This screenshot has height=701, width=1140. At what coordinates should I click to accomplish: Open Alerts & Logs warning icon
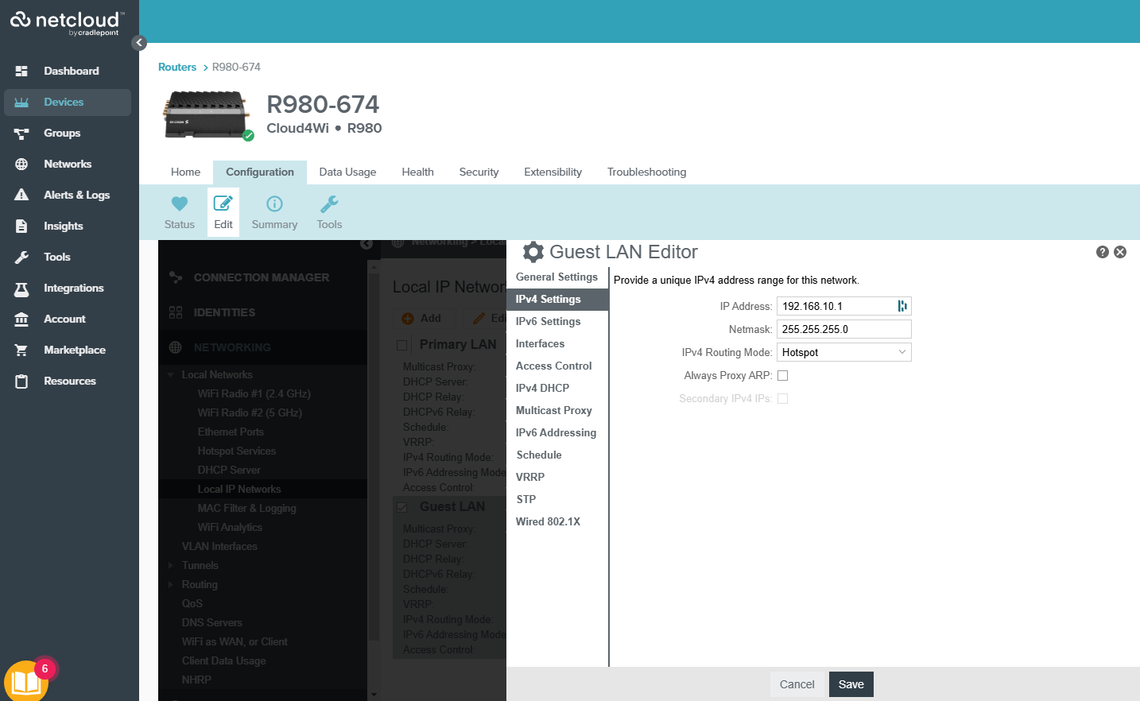point(21,196)
